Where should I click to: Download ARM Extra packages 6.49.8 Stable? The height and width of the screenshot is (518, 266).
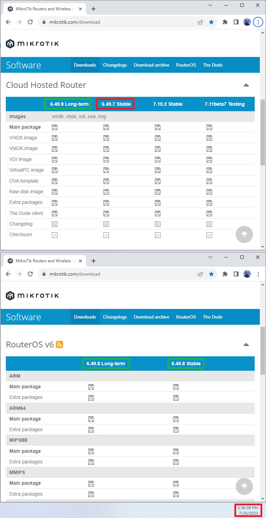176,398
